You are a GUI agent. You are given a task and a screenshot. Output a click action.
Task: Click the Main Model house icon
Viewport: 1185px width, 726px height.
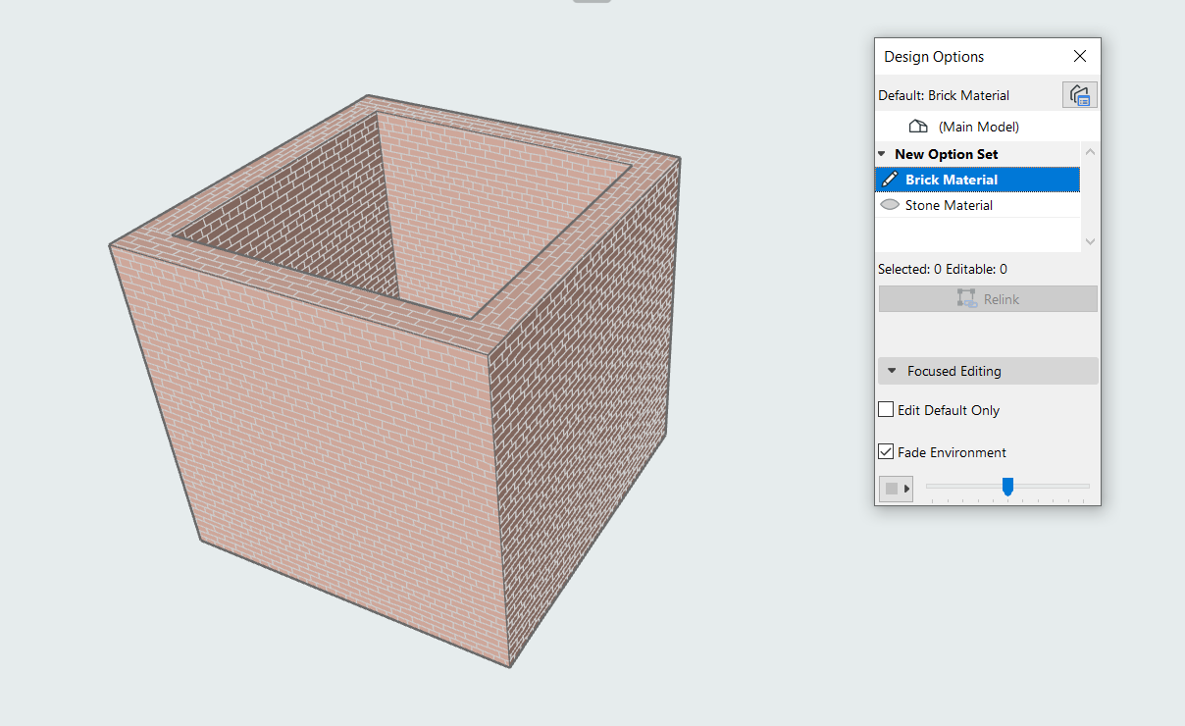tap(918, 127)
